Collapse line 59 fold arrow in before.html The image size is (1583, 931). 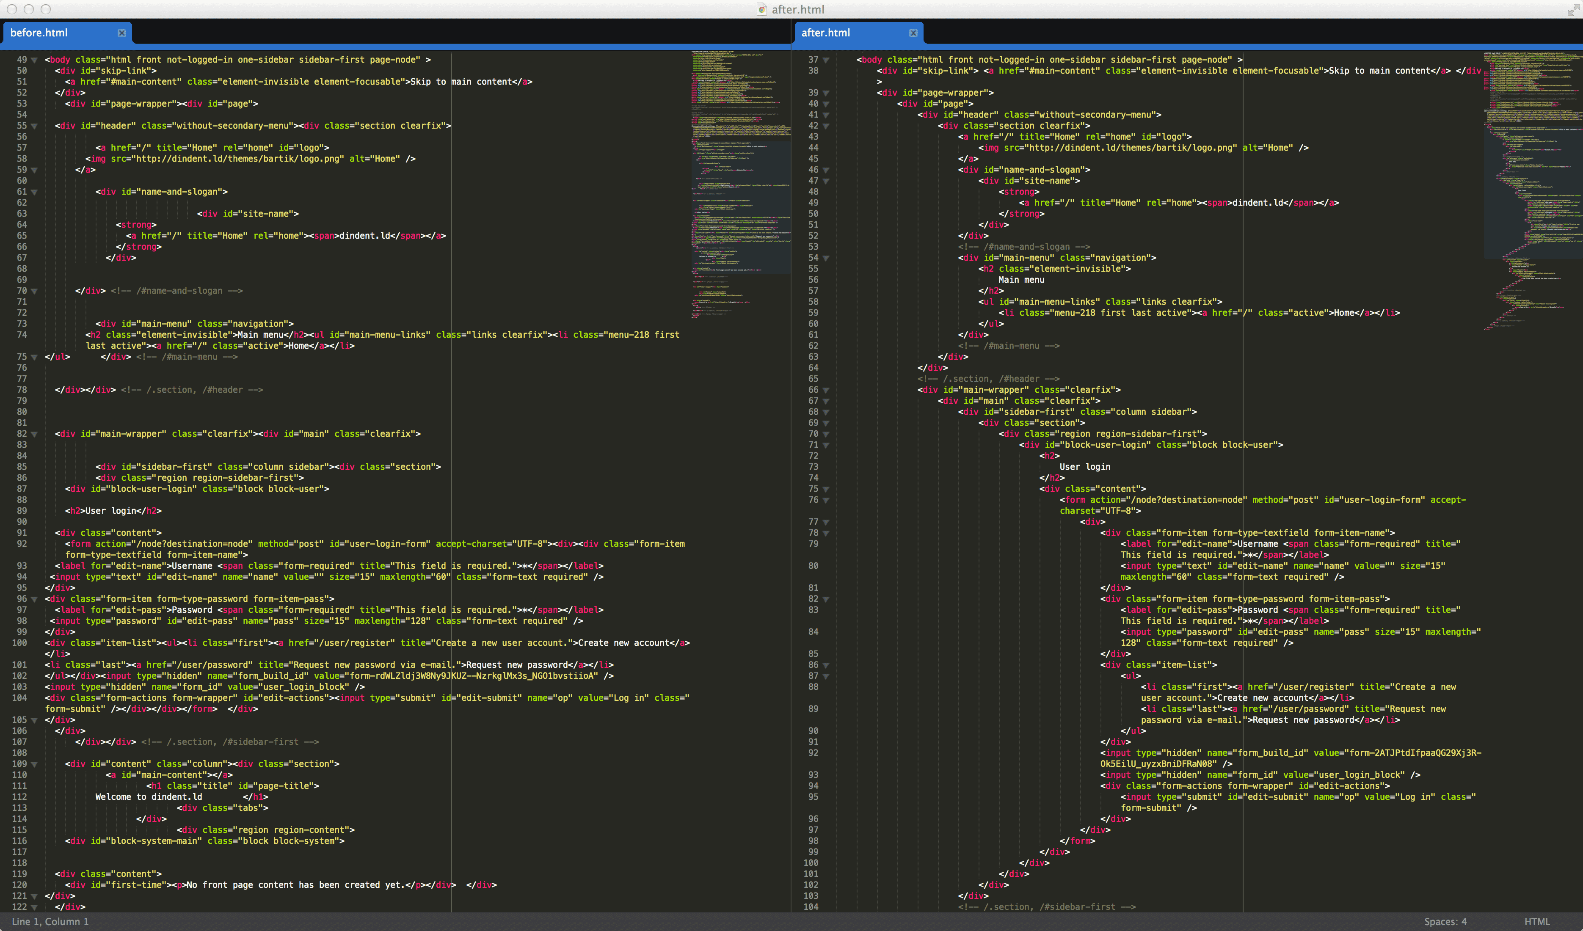(x=35, y=170)
